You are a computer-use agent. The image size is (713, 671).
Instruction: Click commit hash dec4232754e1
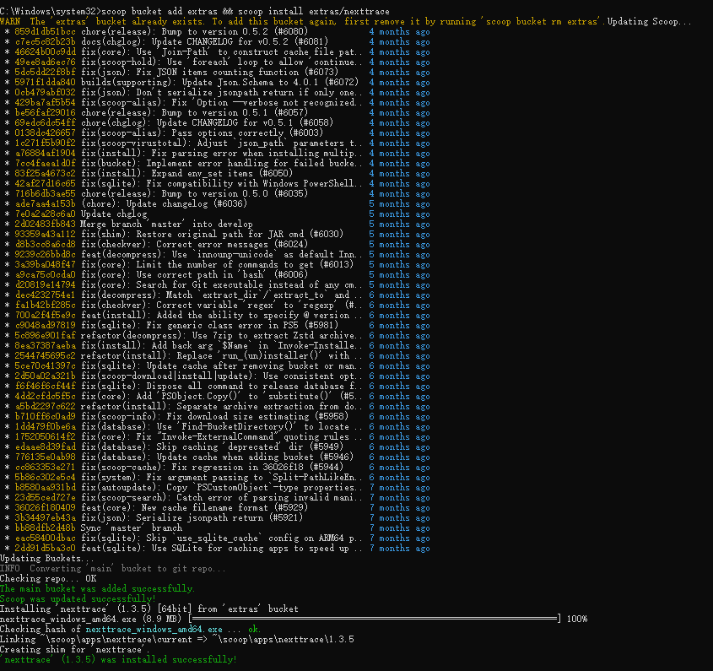[x=45, y=295]
